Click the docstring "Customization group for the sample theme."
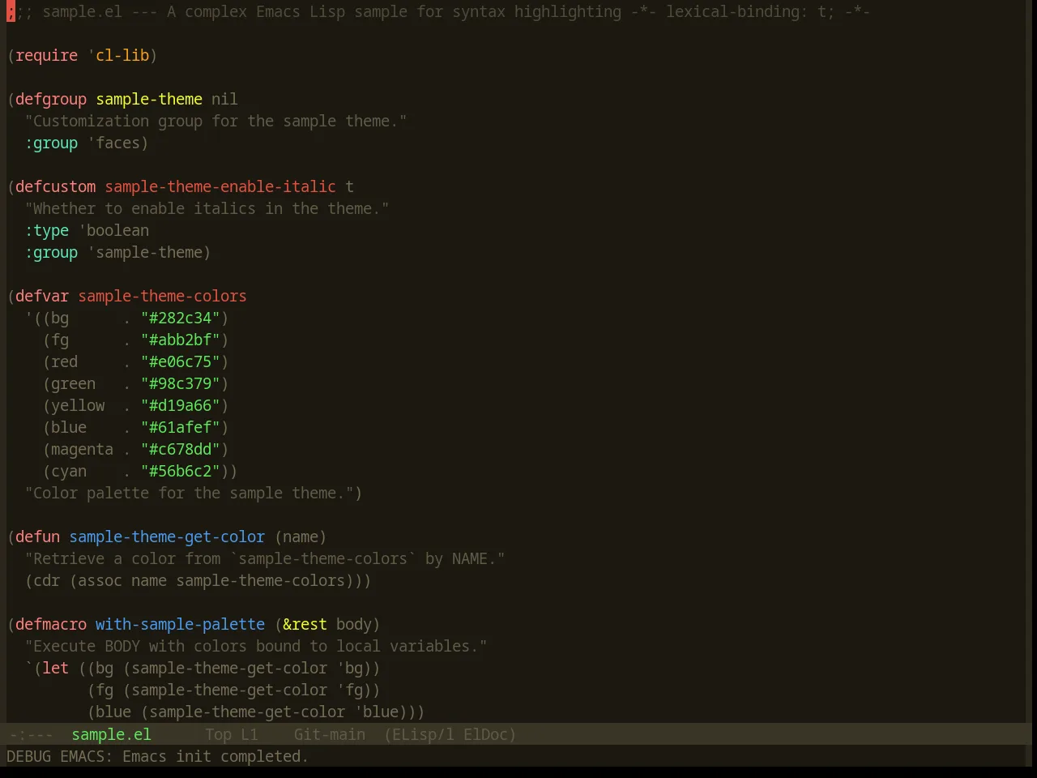1037x778 pixels. tap(216, 121)
